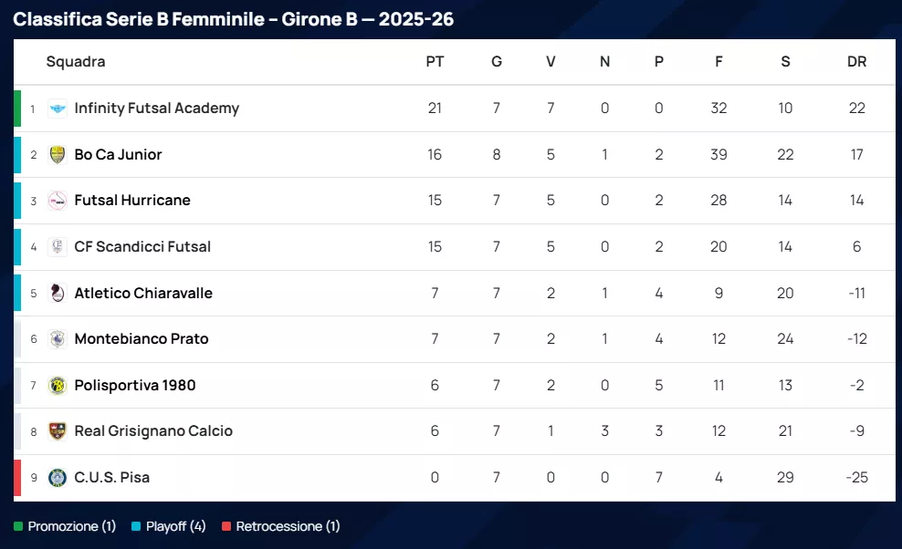Open Infinity Futsal Academy team name link
This screenshot has height=549, width=902.
click(156, 109)
